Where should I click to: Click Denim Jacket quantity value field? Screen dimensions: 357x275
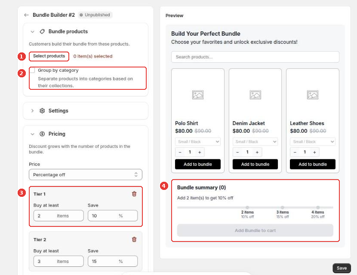(247, 152)
